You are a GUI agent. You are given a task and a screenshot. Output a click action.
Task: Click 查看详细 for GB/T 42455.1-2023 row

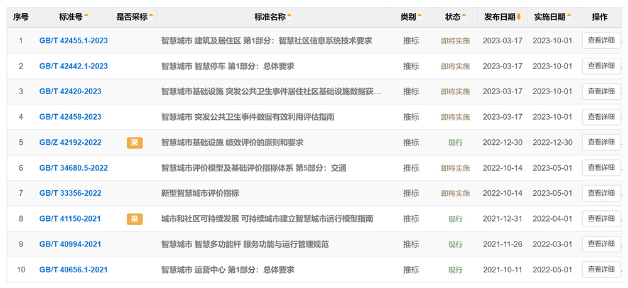coord(601,40)
